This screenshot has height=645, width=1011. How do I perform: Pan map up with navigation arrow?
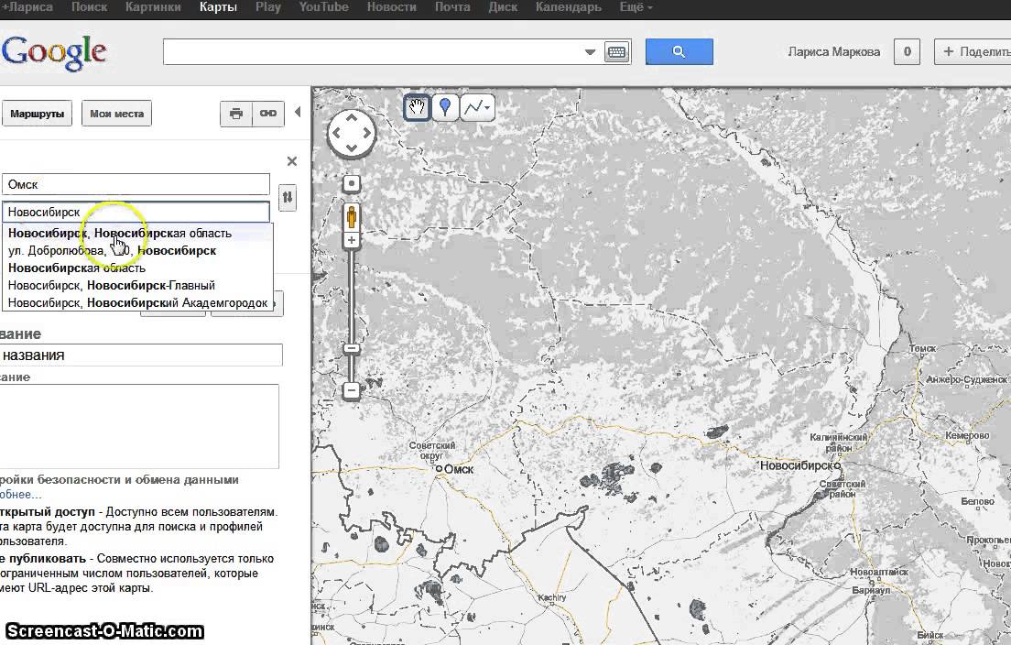coord(352,118)
